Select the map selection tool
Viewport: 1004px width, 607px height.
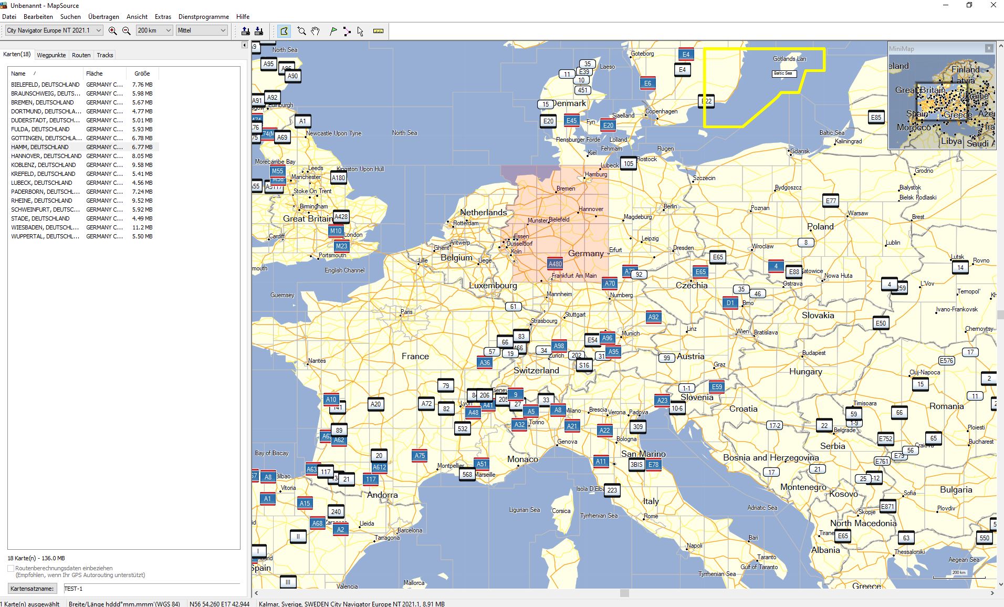coord(284,31)
